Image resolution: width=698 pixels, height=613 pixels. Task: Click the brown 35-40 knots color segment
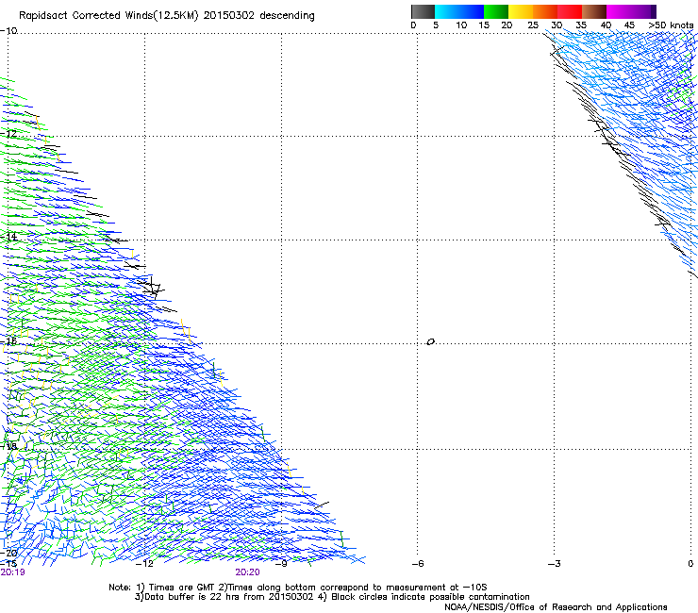(x=594, y=11)
